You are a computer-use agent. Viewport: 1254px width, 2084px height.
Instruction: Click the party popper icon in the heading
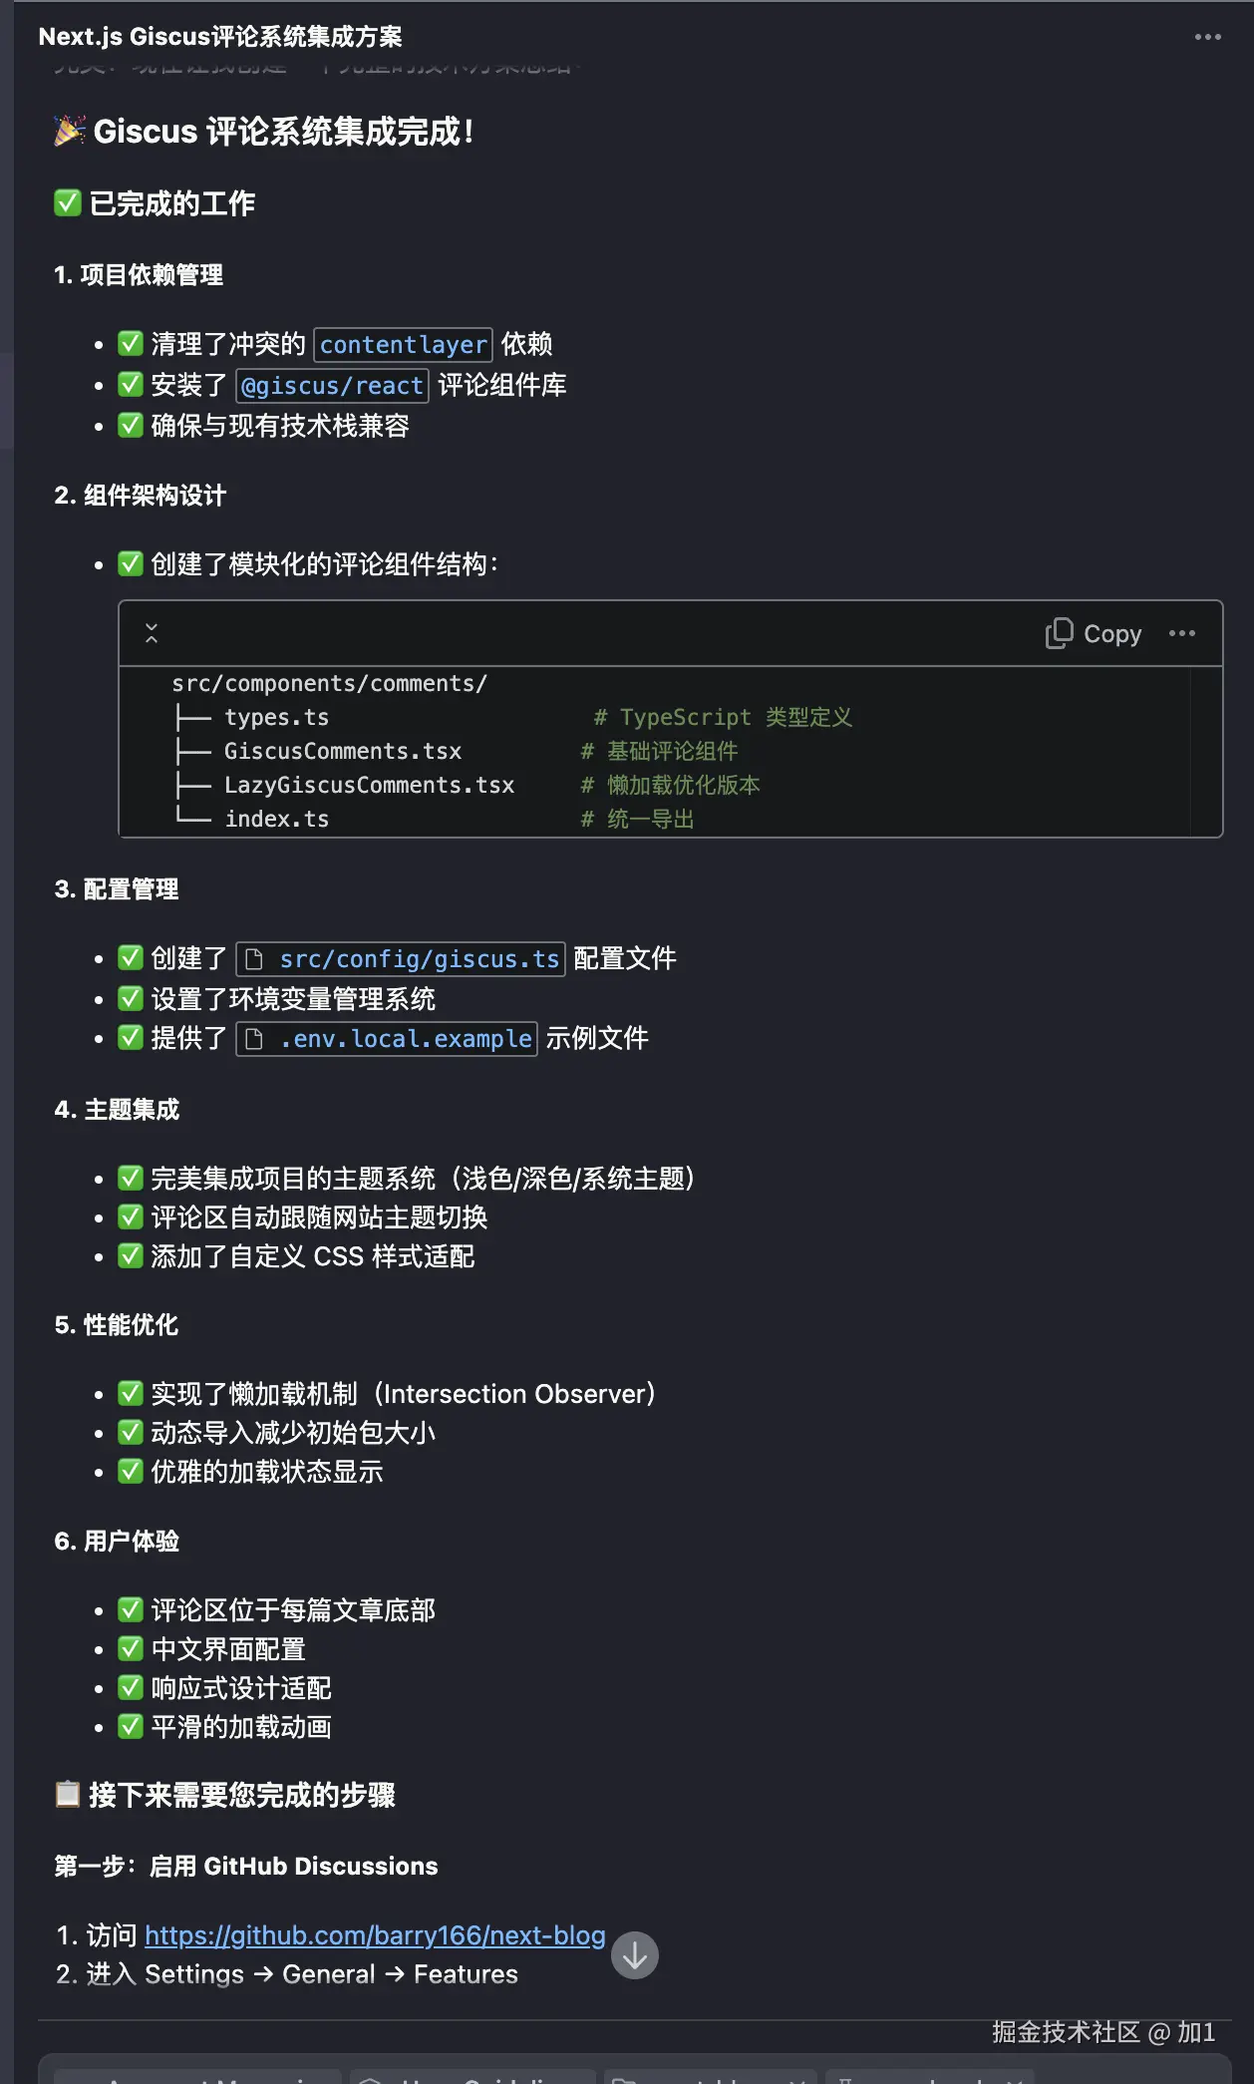click(69, 131)
